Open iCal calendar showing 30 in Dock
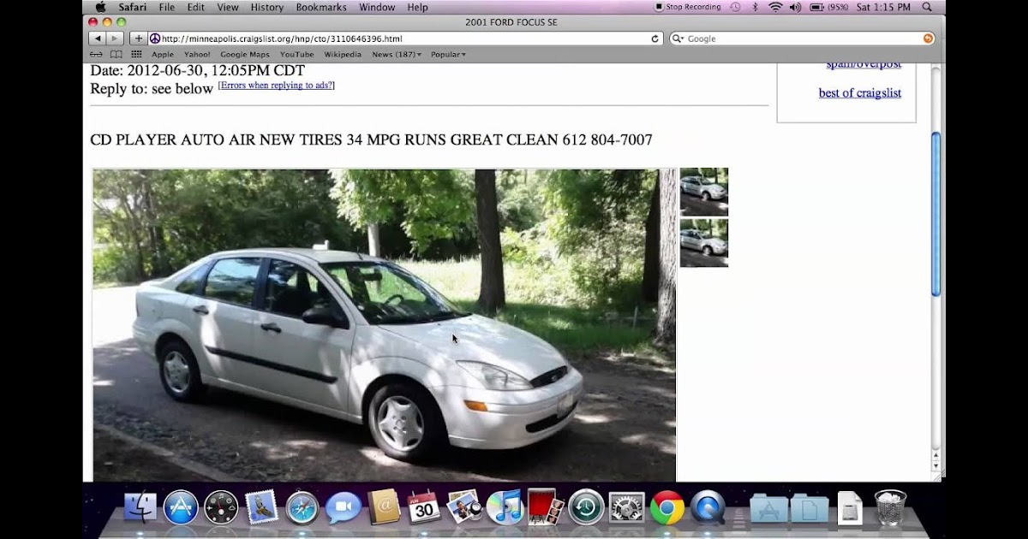The image size is (1028, 539). tap(423, 507)
